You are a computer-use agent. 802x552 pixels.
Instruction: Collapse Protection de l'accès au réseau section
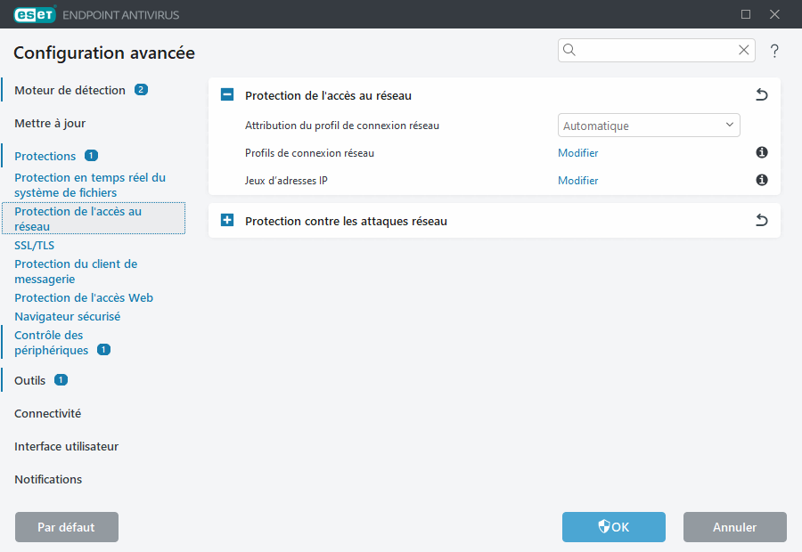(x=227, y=95)
